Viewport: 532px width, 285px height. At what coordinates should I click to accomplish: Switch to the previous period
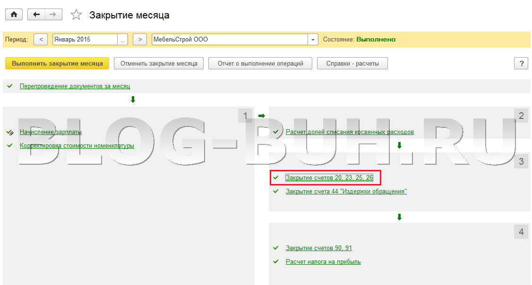(x=41, y=40)
